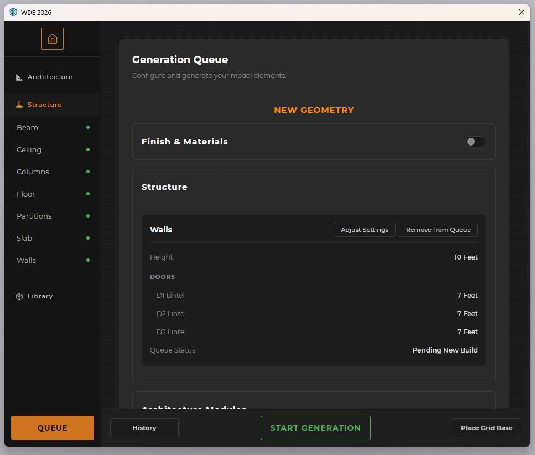Click the green status dot beside Slab
535x455 pixels.
[88, 238]
